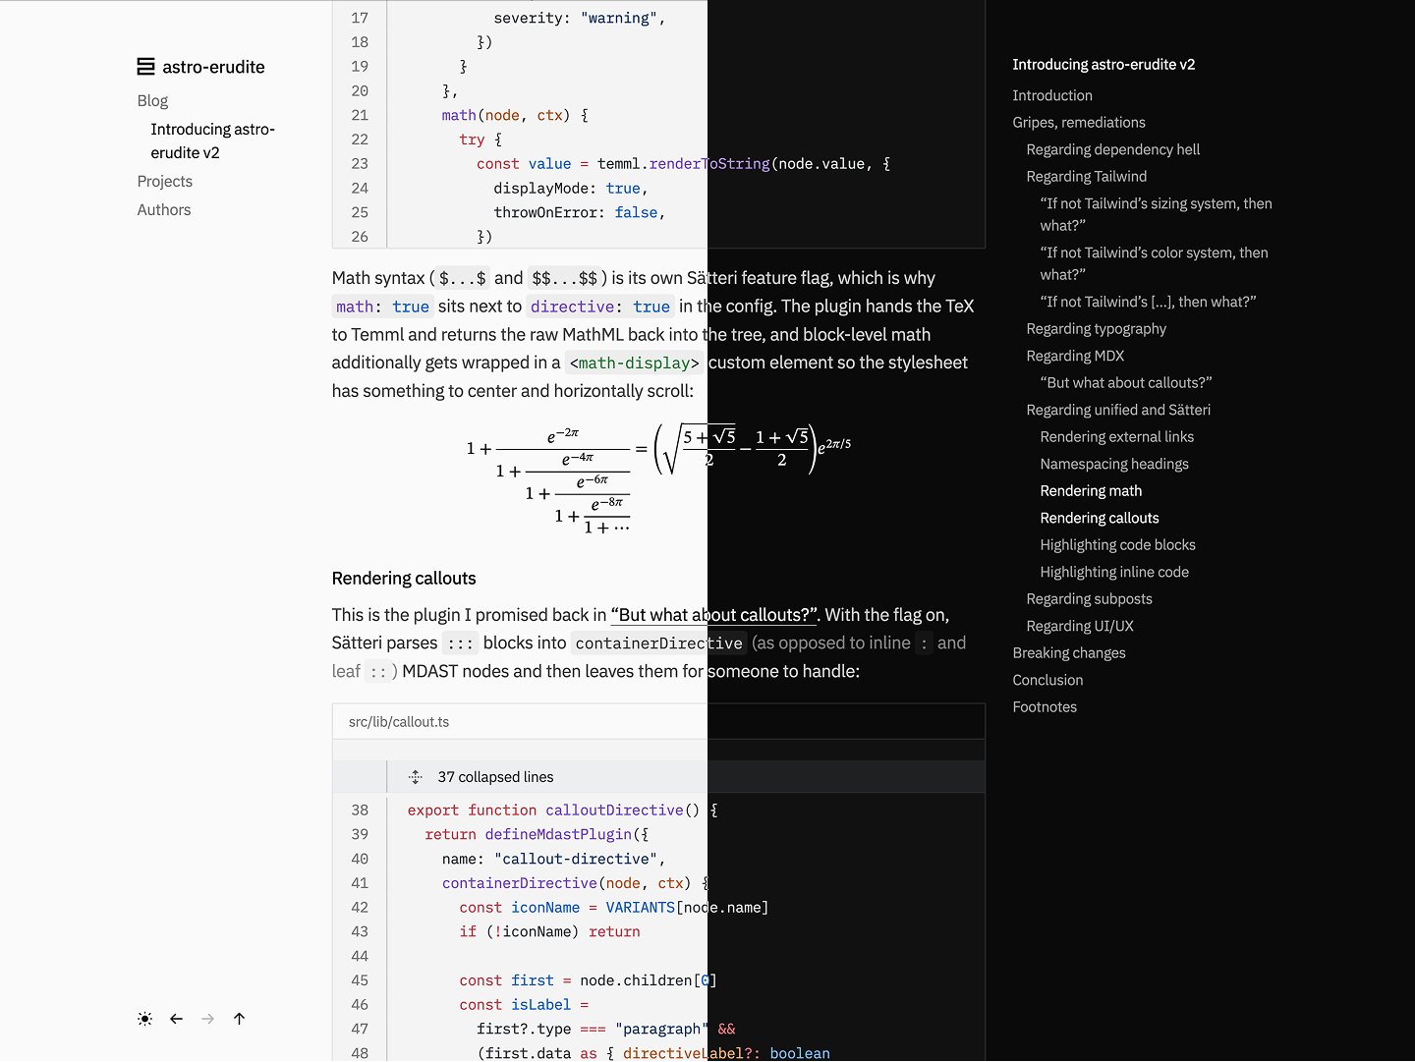Click the src/lib/callout.ts file name

tap(398, 722)
